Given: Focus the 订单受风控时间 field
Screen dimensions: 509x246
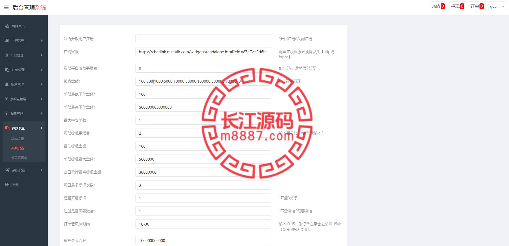Looking at the screenshot, I should pos(203,224).
